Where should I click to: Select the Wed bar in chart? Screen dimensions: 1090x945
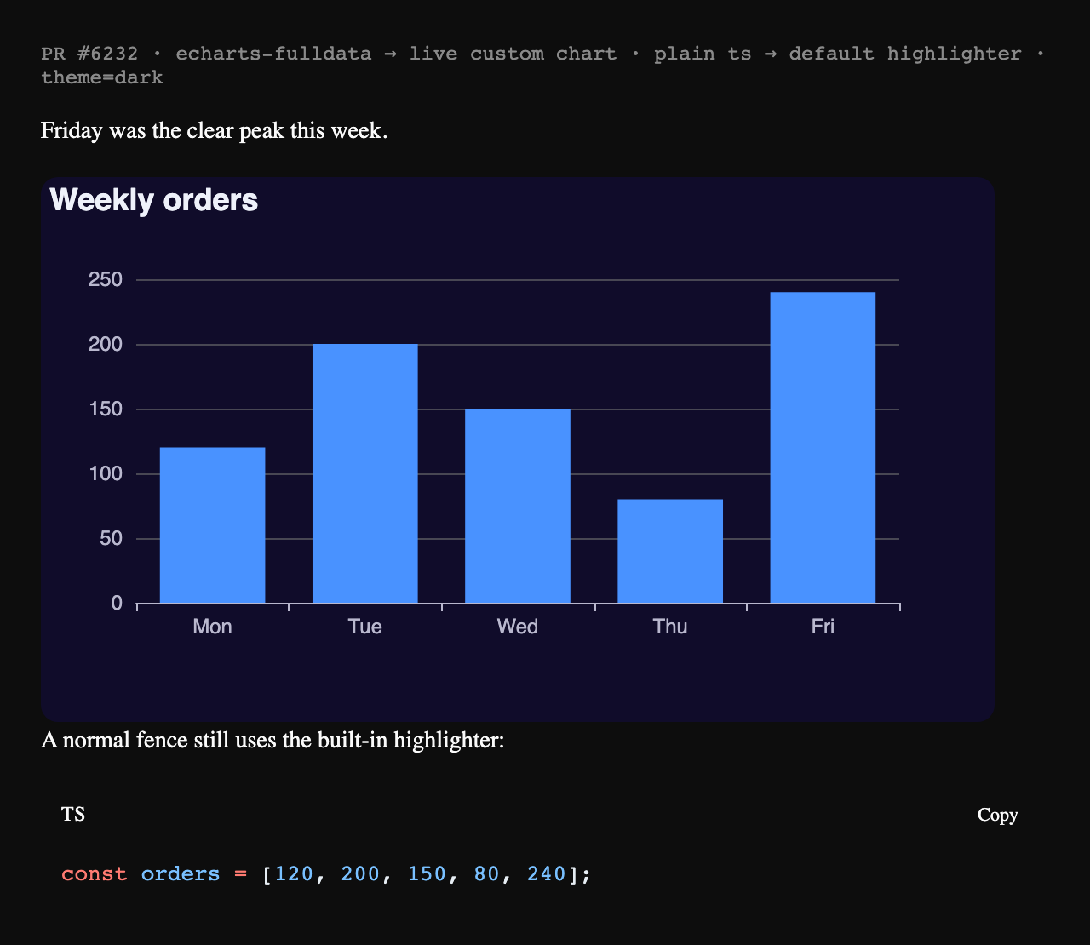(x=518, y=506)
